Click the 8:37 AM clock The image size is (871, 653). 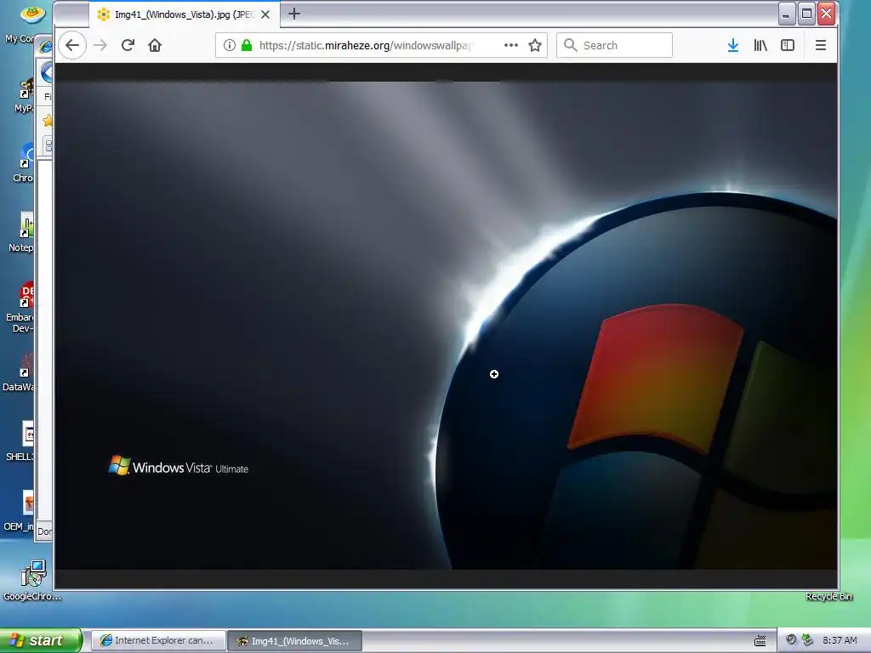840,640
